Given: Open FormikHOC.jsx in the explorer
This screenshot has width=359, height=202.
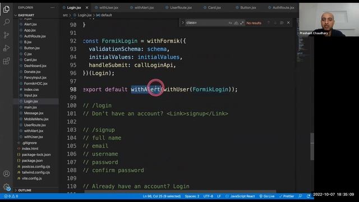Looking at the screenshot, I should (x=36, y=84).
